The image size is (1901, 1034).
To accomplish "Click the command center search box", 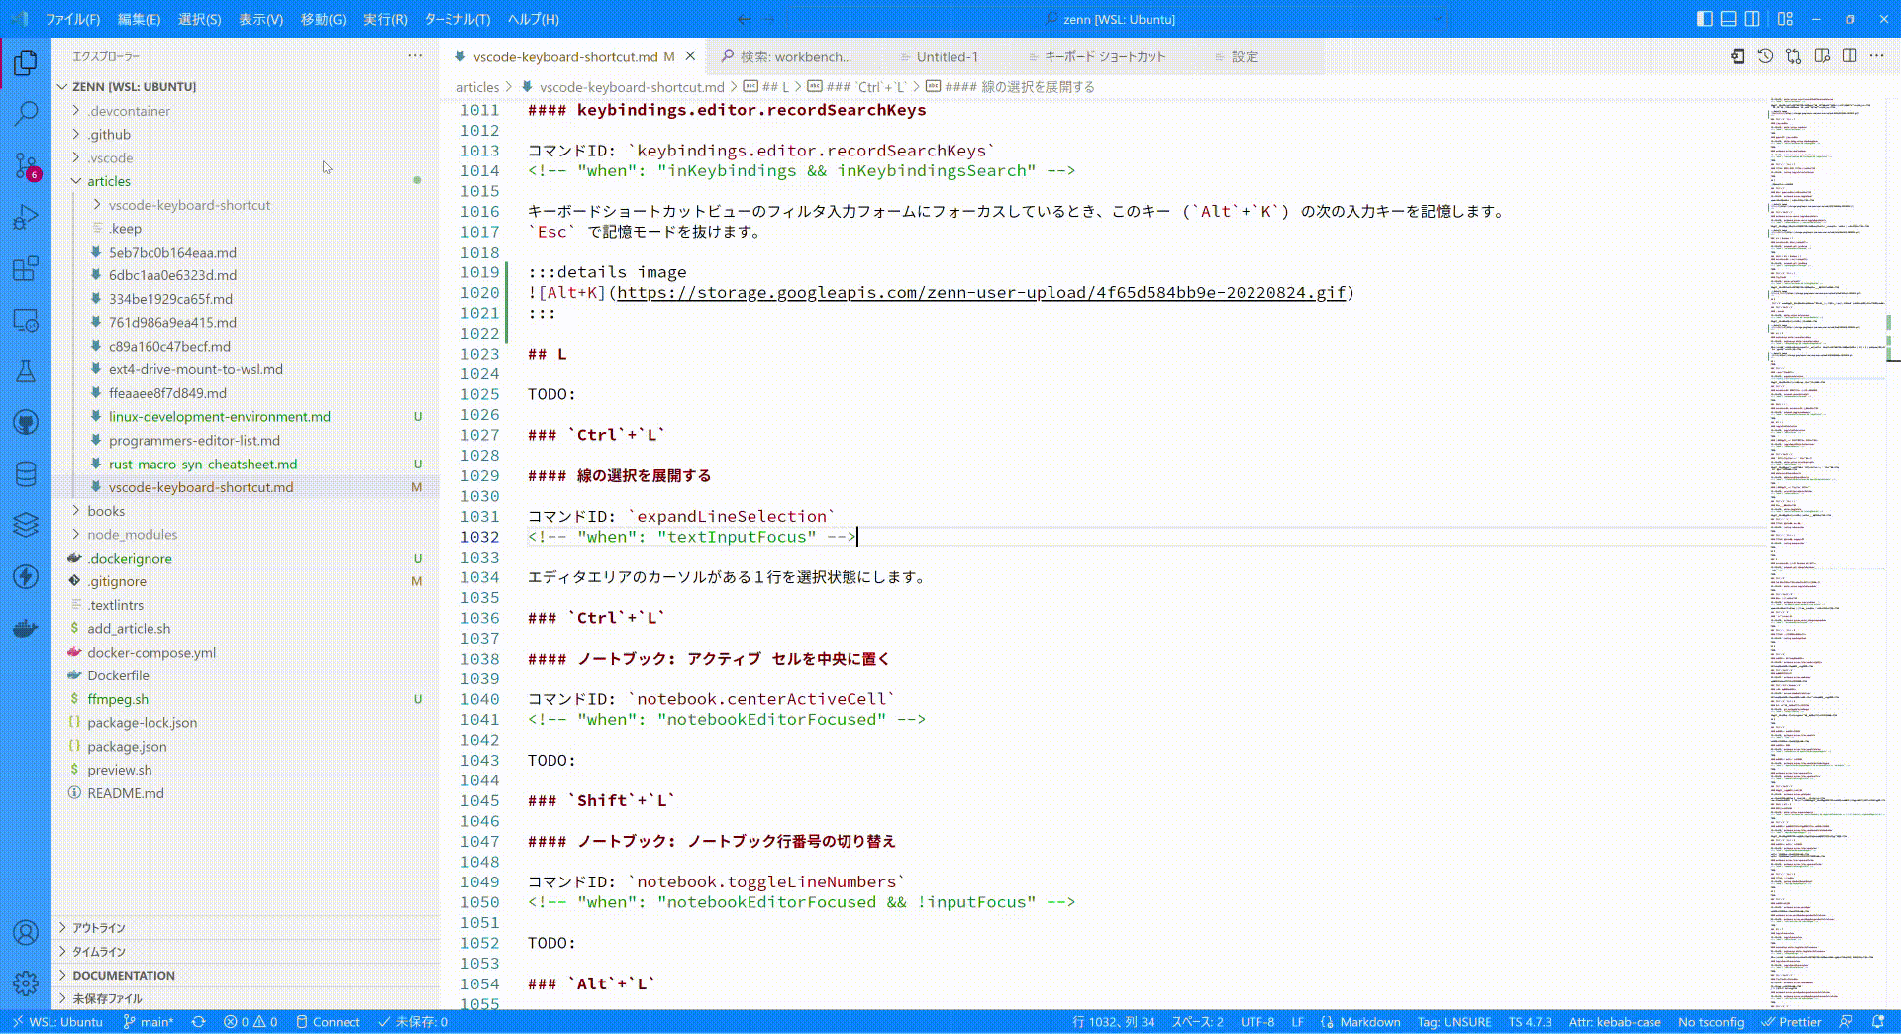I will point(1119,19).
